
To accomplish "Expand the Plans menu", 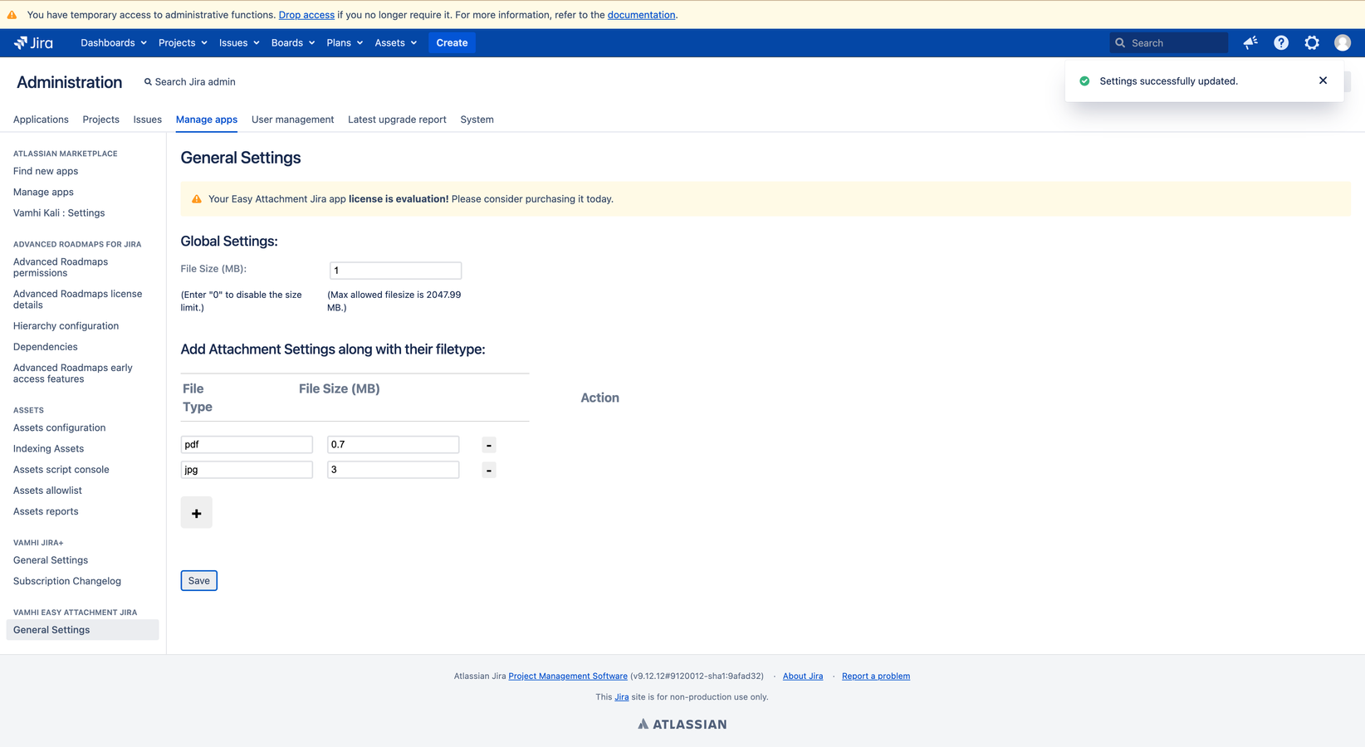I will pyautogui.click(x=345, y=43).
